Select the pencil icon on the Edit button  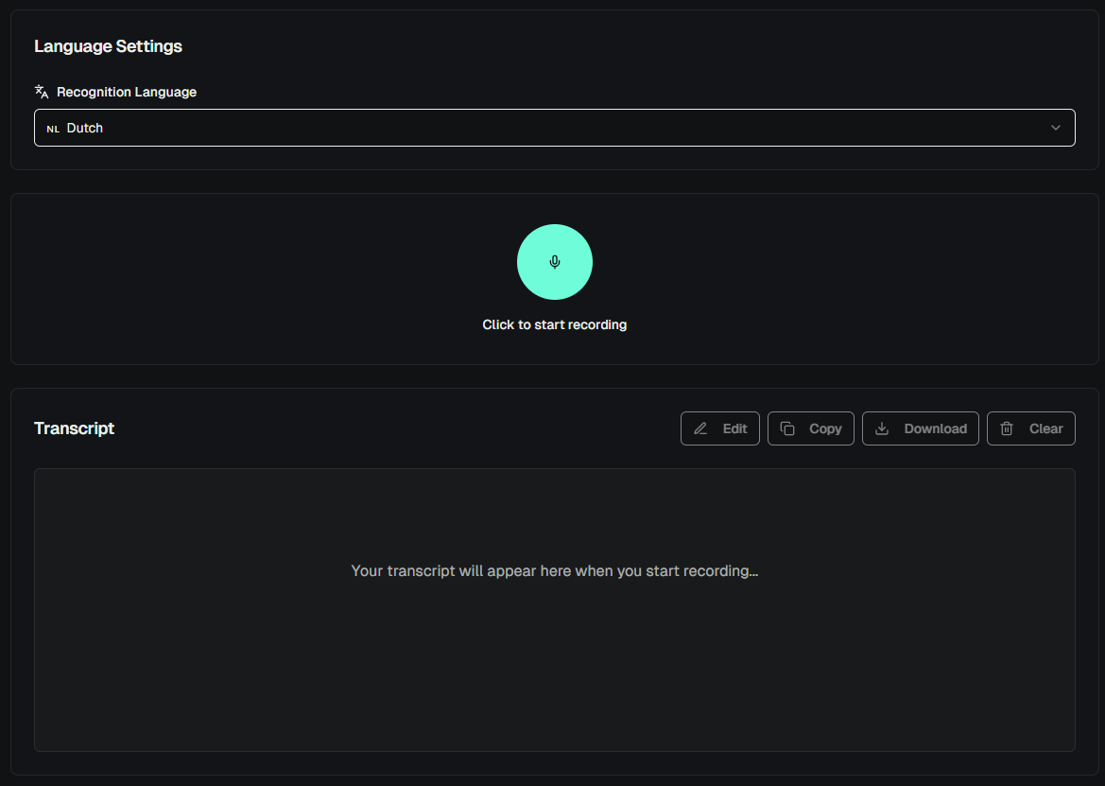699,428
